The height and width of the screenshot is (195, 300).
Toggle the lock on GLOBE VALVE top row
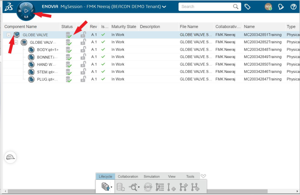(x=83, y=35)
